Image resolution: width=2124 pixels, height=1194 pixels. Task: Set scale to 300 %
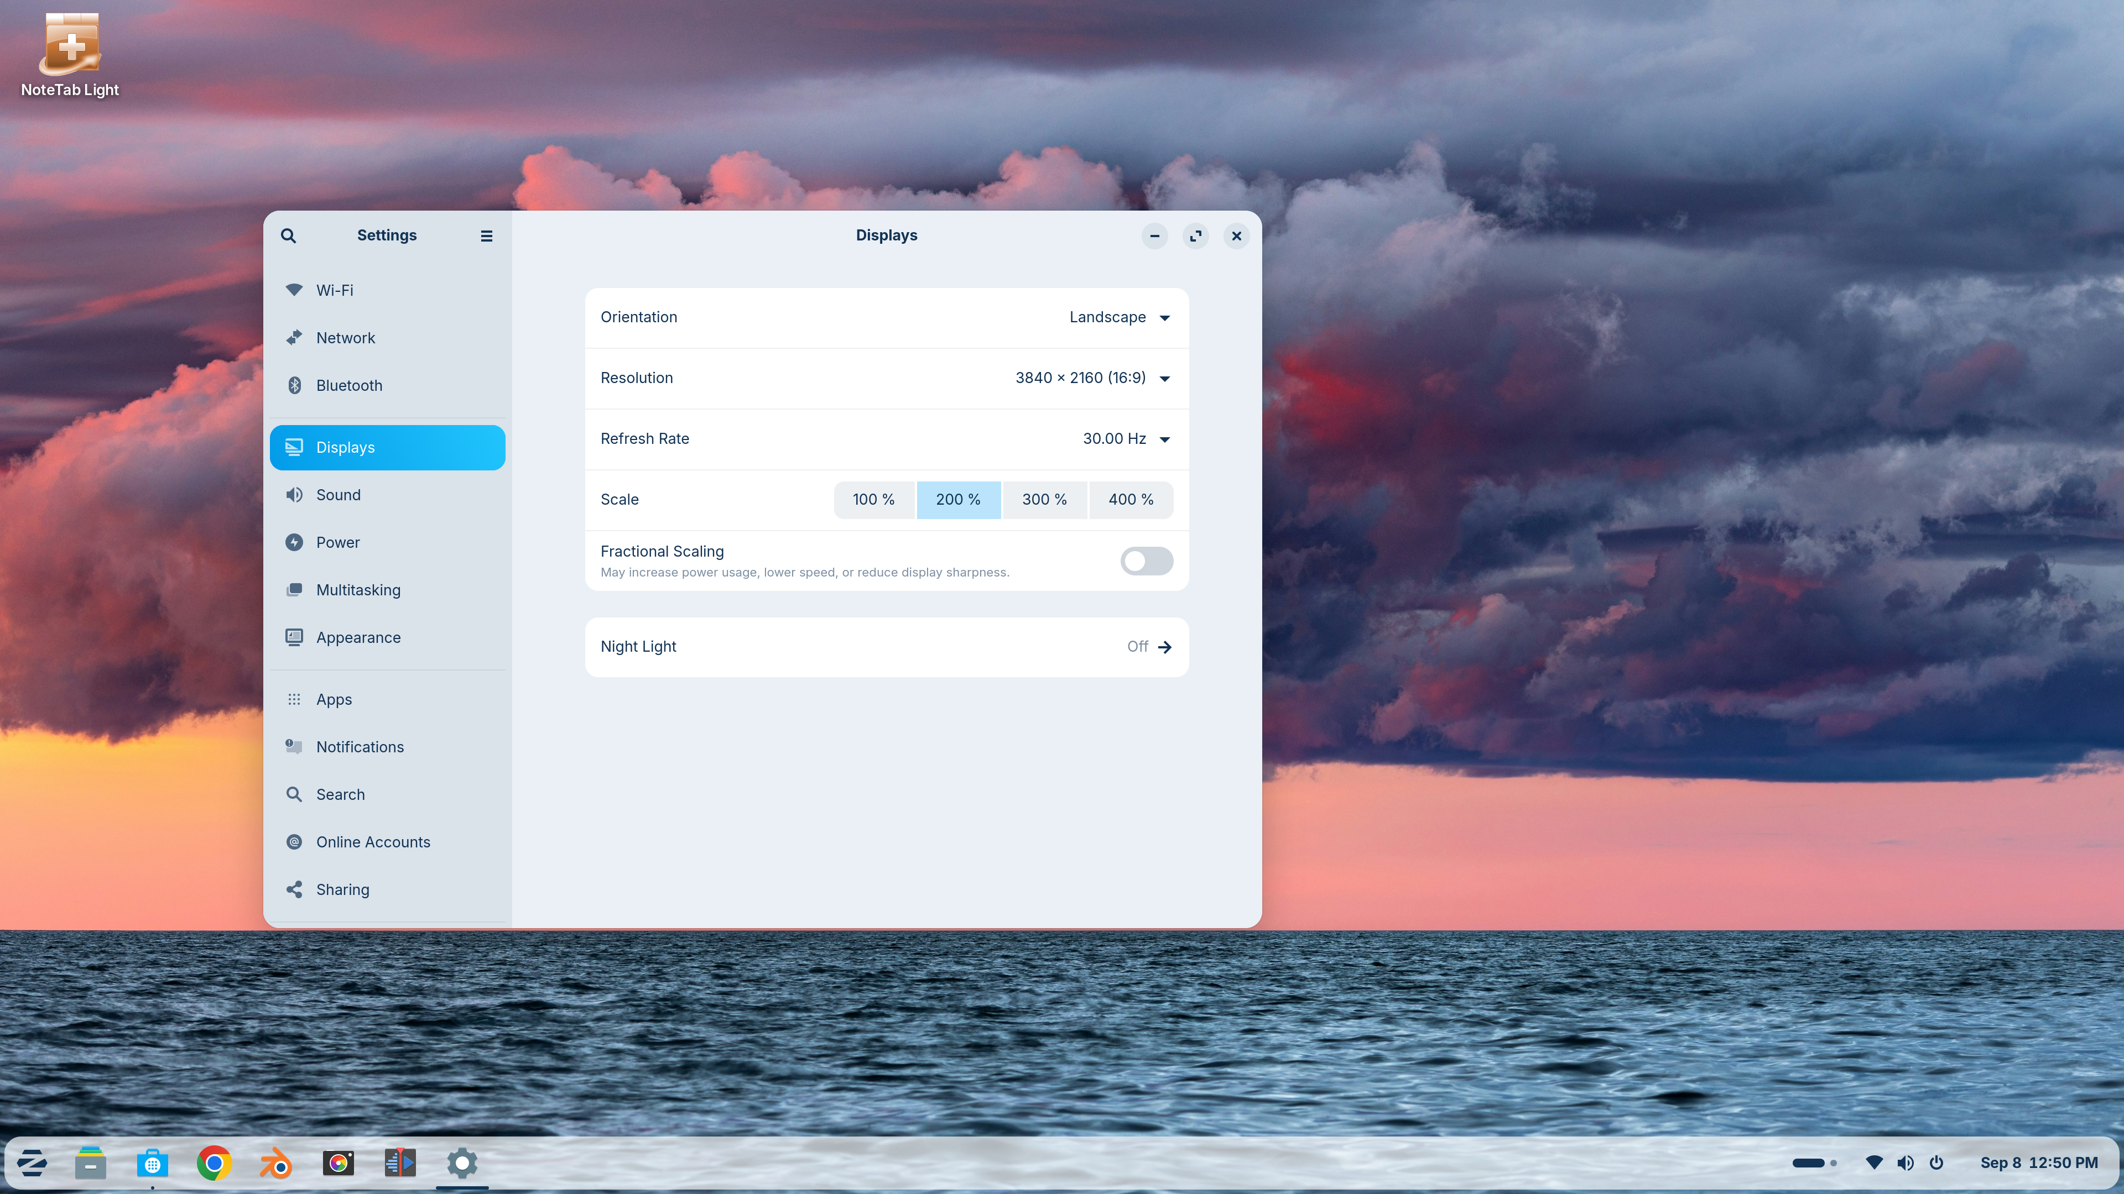(1044, 499)
